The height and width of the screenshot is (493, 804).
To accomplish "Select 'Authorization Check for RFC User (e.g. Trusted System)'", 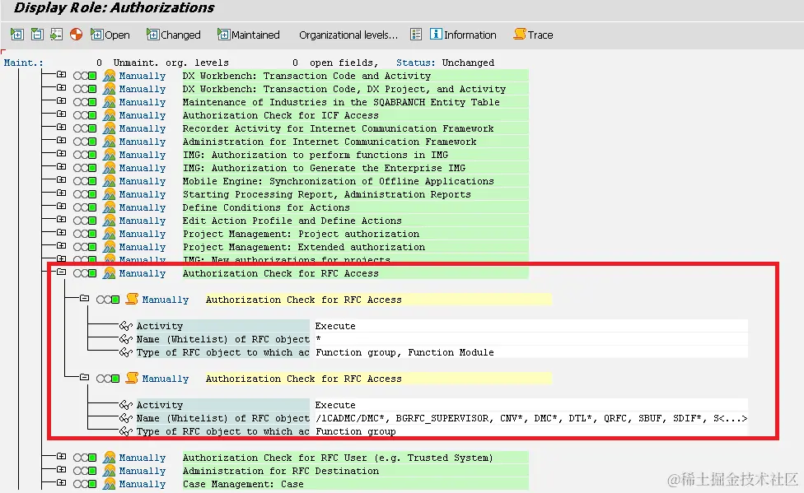I will tap(338, 458).
